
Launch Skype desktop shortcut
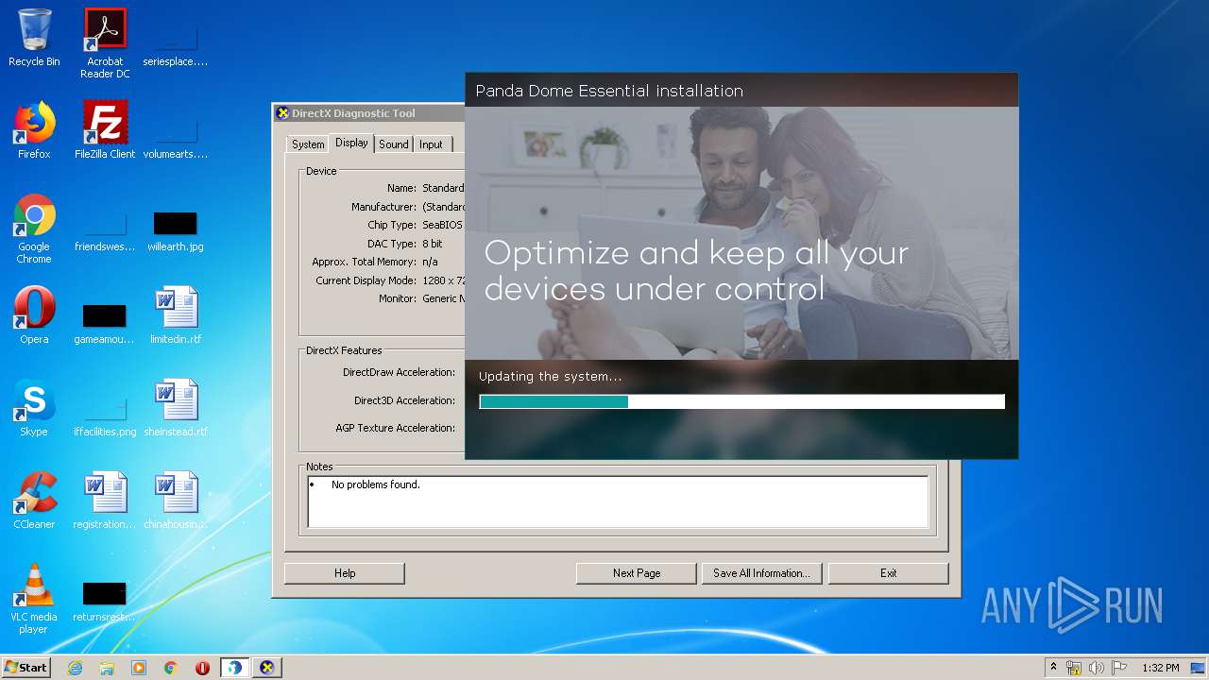coord(34,408)
